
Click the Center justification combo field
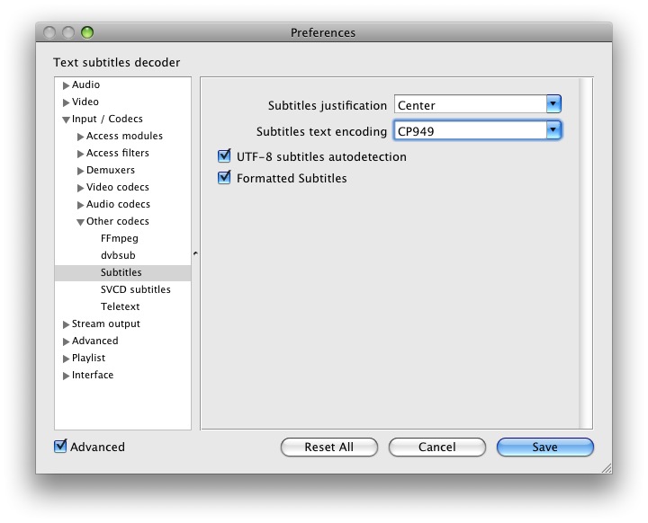coord(471,104)
